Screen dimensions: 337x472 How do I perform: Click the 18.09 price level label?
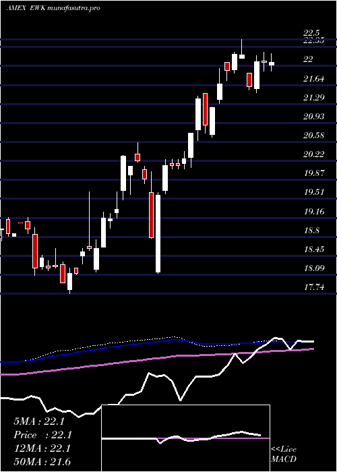[314, 268]
